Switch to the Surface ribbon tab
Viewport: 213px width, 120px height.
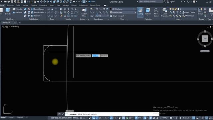tap(25, 5)
